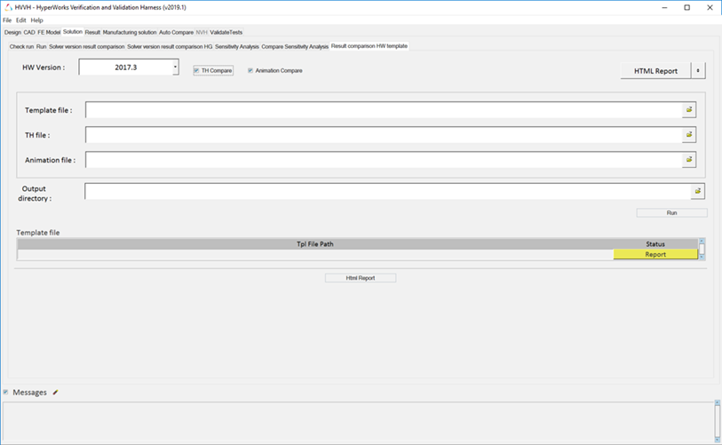The width and height of the screenshot is (722, 445).
Task: Browse for the TH file
Action: tap(689, 135)
